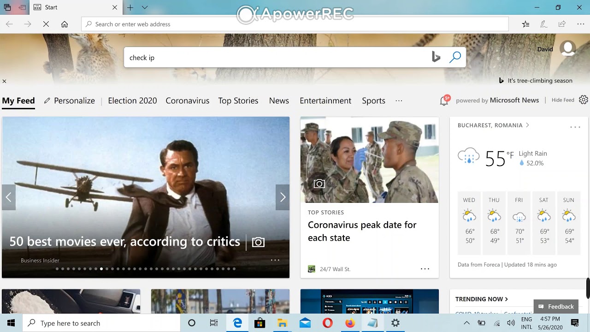Open the Edge home page button
590x332 pixels.
(65, 24)
